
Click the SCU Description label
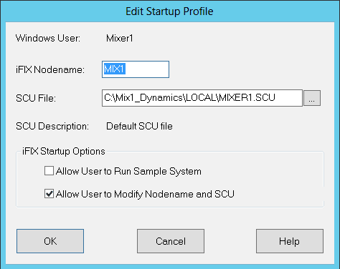point(52,126)
